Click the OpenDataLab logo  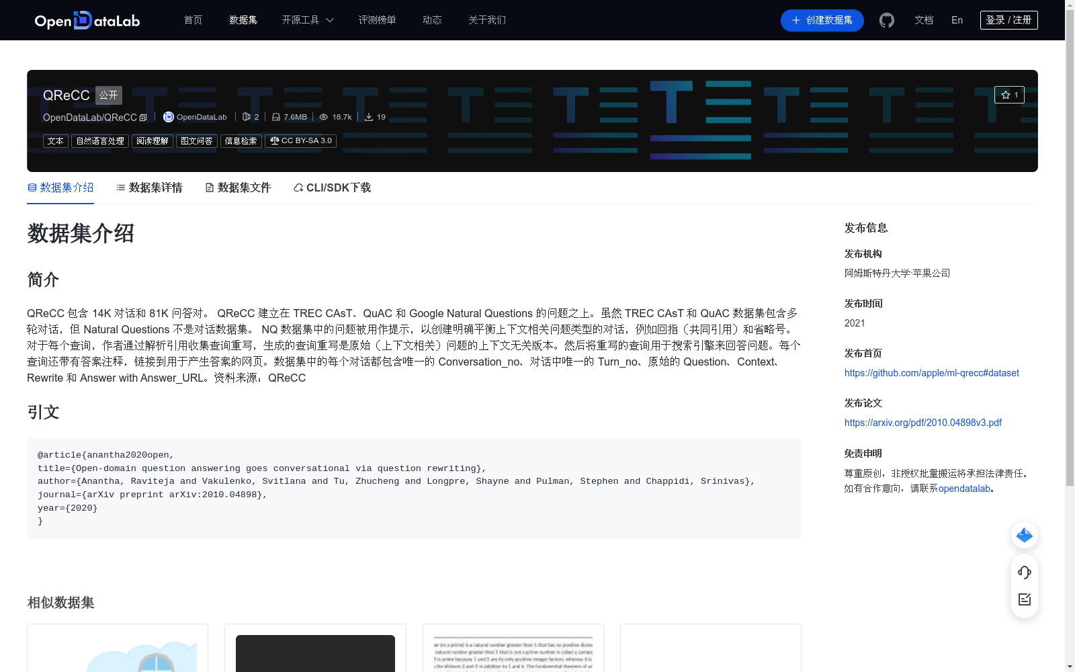(x=87, y=20)
